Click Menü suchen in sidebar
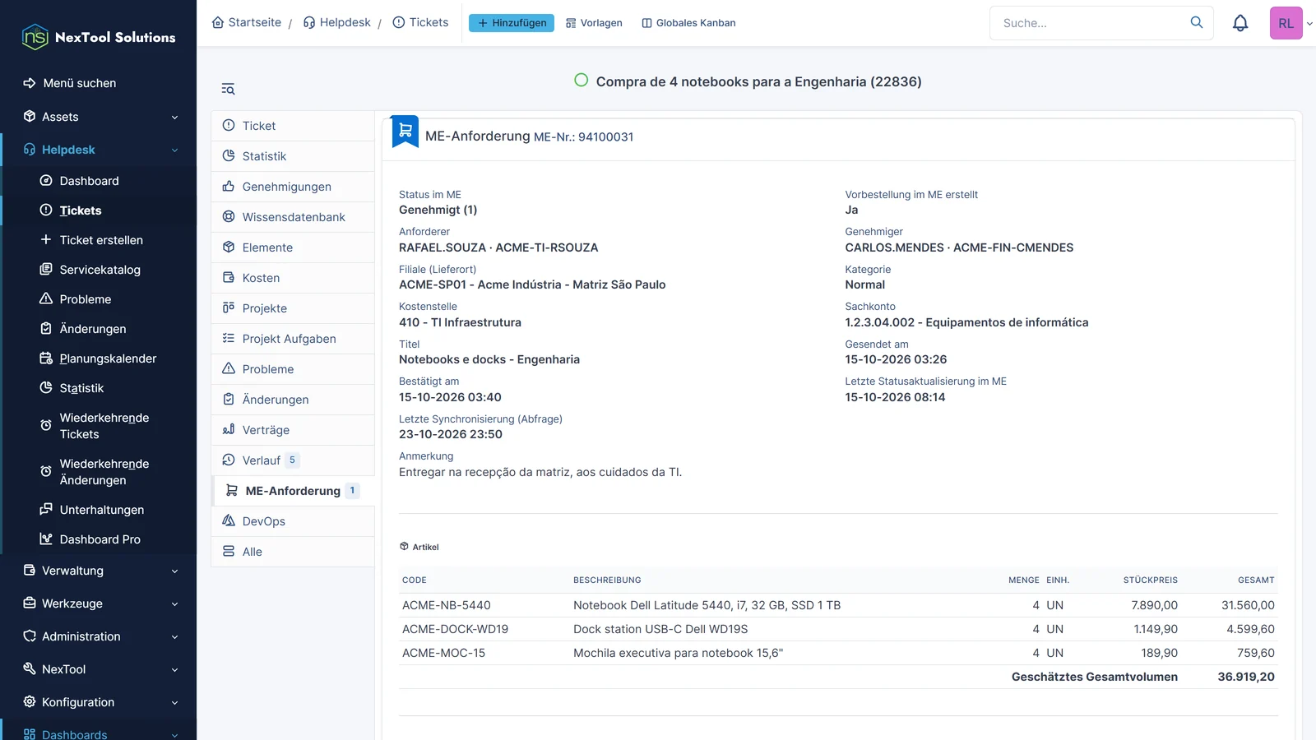Screen dimensions: 1316x740 [x=79, y=83]
